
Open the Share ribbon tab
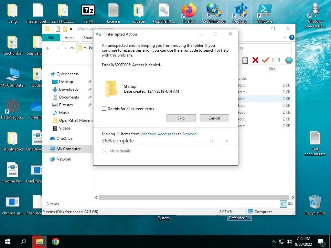click(88, 38)
